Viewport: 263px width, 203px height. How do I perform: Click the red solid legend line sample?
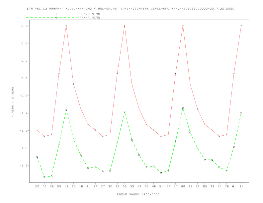51,14
